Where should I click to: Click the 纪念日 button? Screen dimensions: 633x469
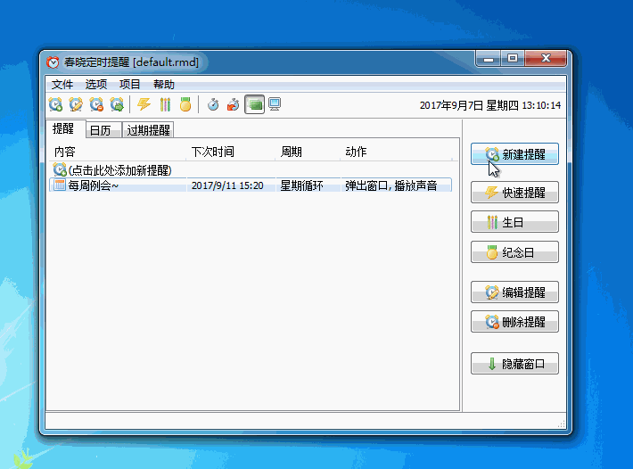tap(514, 251)
